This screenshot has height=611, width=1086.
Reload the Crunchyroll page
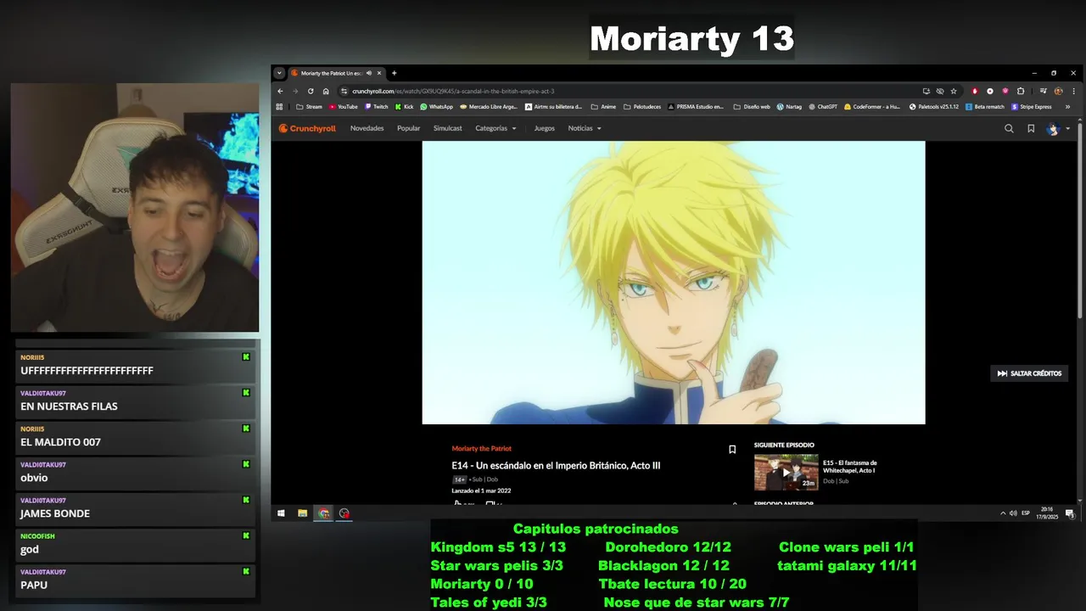311,91
